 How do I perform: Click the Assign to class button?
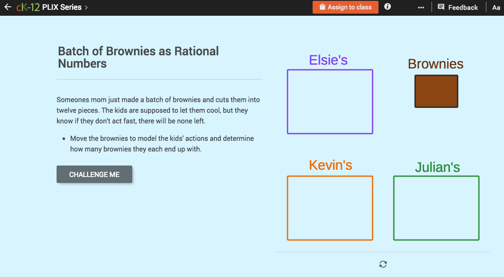pyautogui.click(x=345, y=7)
